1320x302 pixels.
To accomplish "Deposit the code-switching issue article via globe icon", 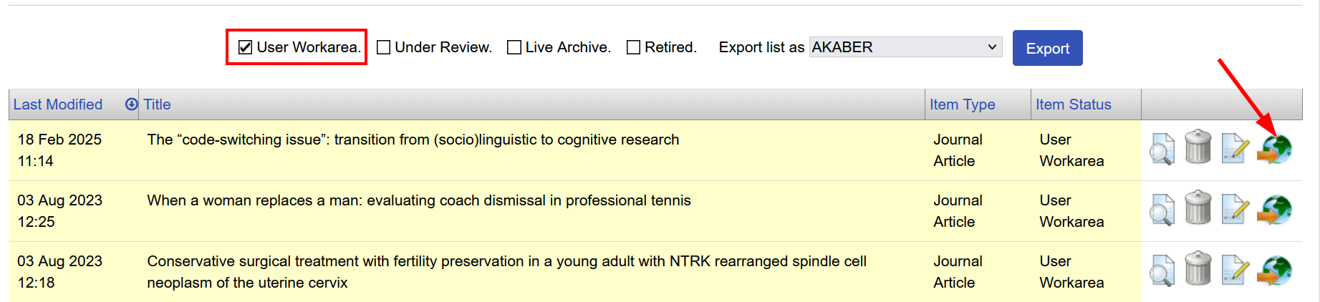I will tap(1274, 149).
